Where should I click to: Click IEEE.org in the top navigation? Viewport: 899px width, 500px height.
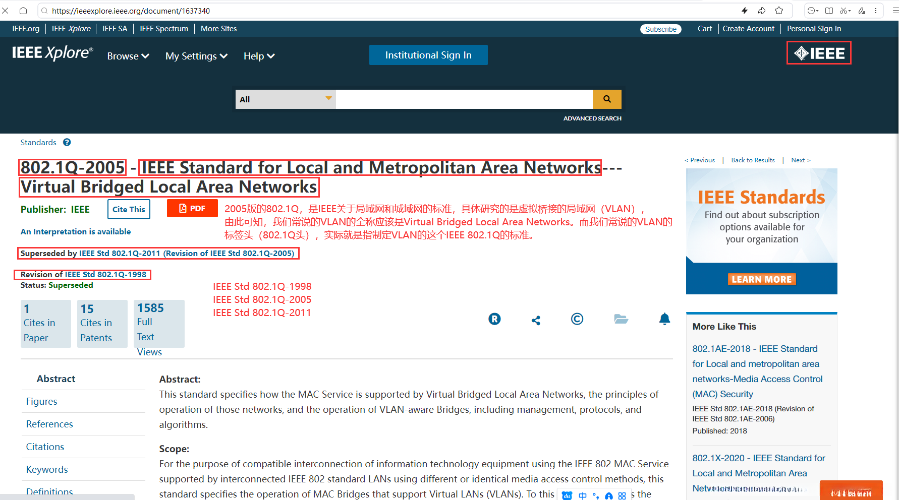(26, 29)
